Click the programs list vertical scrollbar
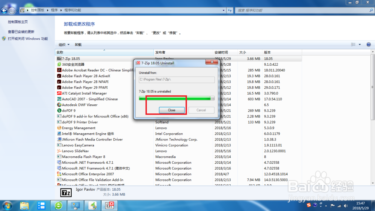 click(373, 87)
